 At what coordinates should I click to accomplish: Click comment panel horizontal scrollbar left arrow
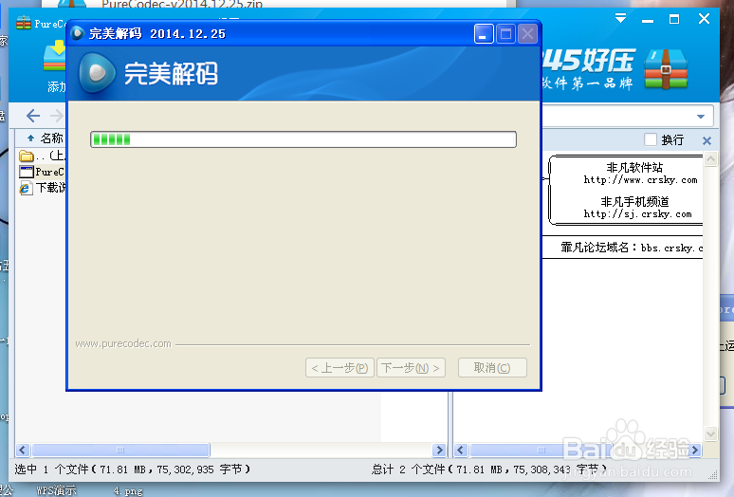point(461,451)
